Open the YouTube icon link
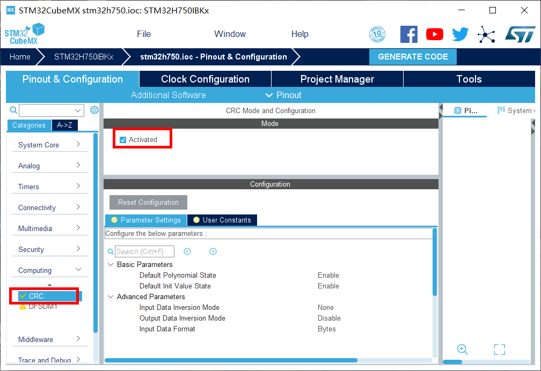The image size is (541, 371). click(434, 34)
